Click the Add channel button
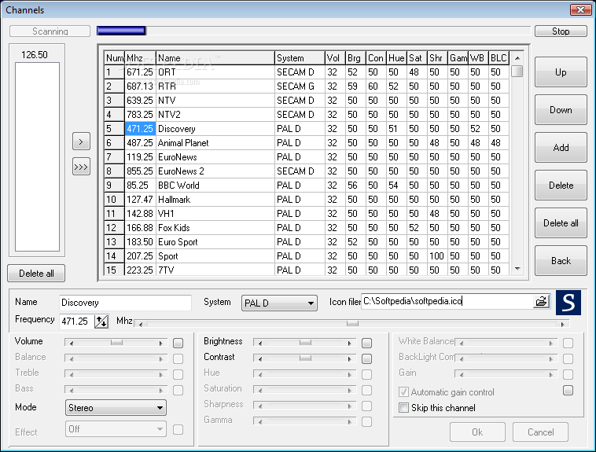Screen dimensions: 596x452 tap(561, 148)
